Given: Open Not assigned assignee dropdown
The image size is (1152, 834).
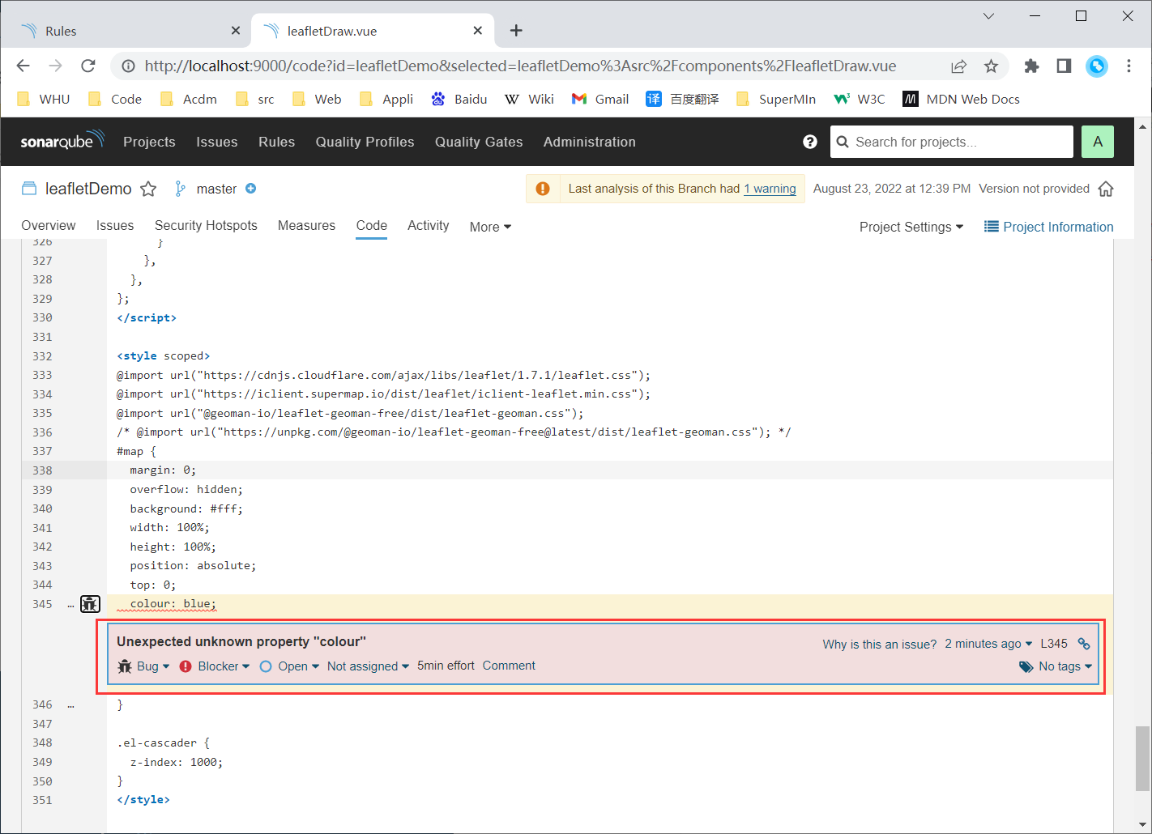Looking at the screenshot, I should [368, 666].
